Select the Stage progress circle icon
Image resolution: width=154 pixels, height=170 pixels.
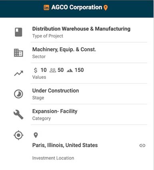click(18, 94)
